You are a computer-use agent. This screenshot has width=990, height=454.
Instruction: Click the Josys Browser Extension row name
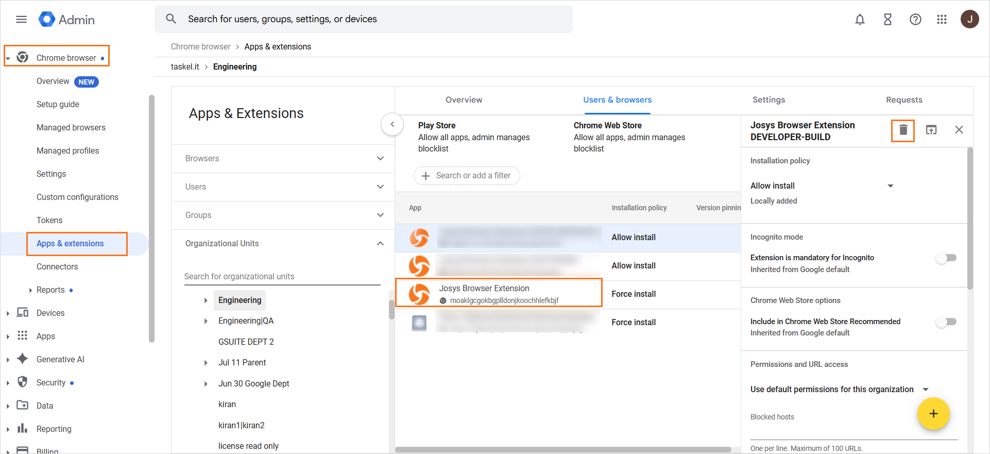(484, 289)
